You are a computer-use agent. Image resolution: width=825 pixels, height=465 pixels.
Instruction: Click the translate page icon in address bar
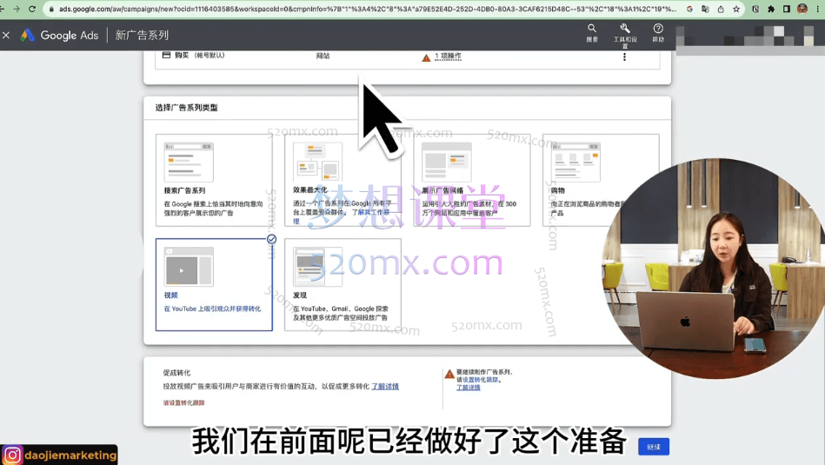point(705,9)
